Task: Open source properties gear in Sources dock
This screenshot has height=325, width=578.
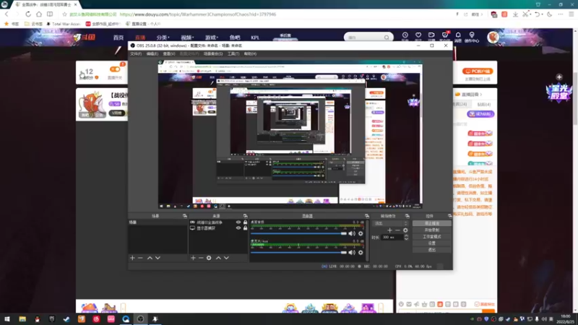Action: 209,258
